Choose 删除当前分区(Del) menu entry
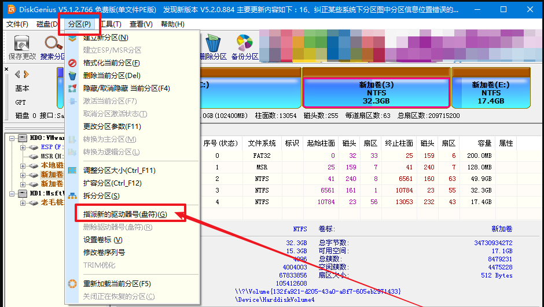Viewport: 544px width, 307px height. (x=133, y=76)
